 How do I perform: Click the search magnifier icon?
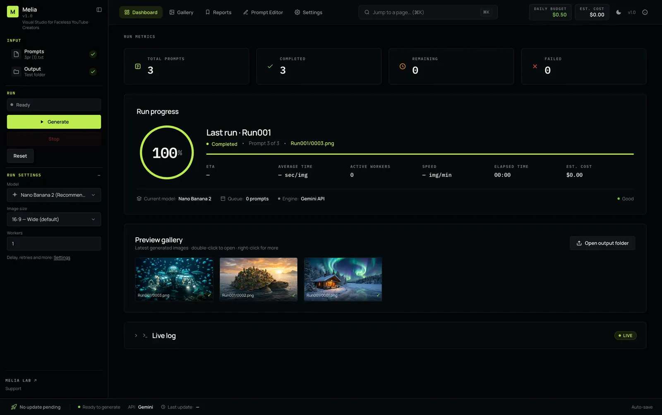tap(367, 12)
